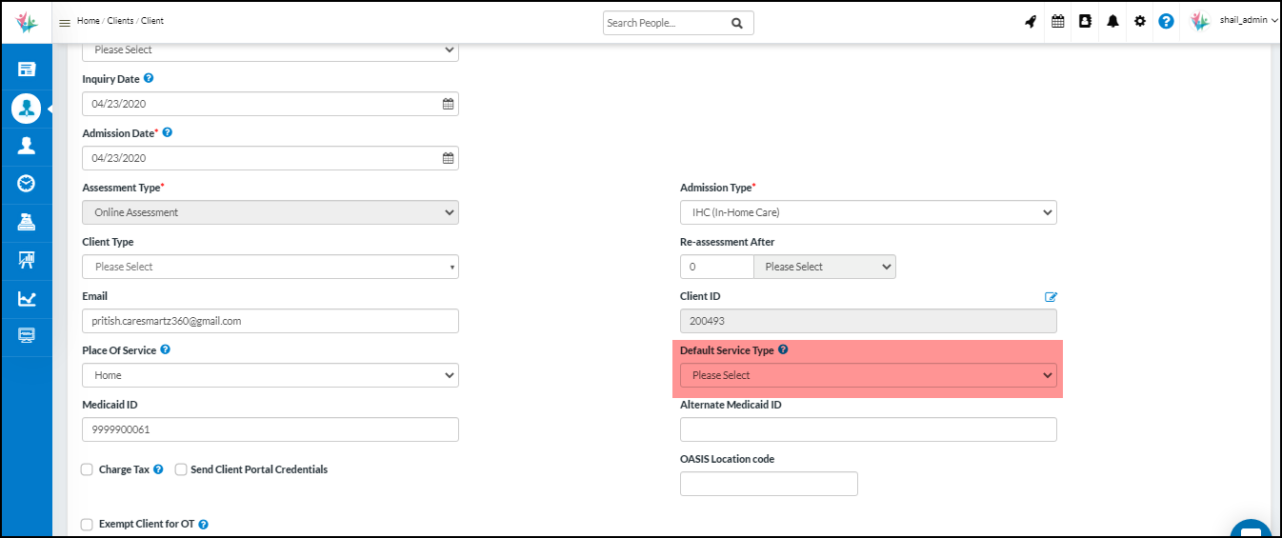
Task: Click the rocket icon in top bar
Action: coord(1031,22)
